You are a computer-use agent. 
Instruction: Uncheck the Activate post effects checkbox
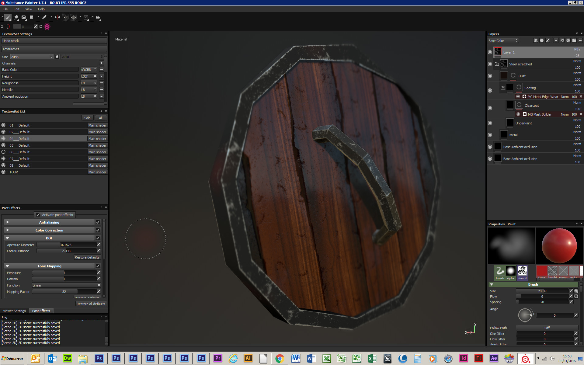pos(38,214)
